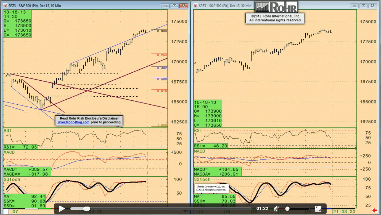This screenshot has height=215, width=381.
Task: Open the www.Rohr-Blog.com link
Action: [73, 122]
